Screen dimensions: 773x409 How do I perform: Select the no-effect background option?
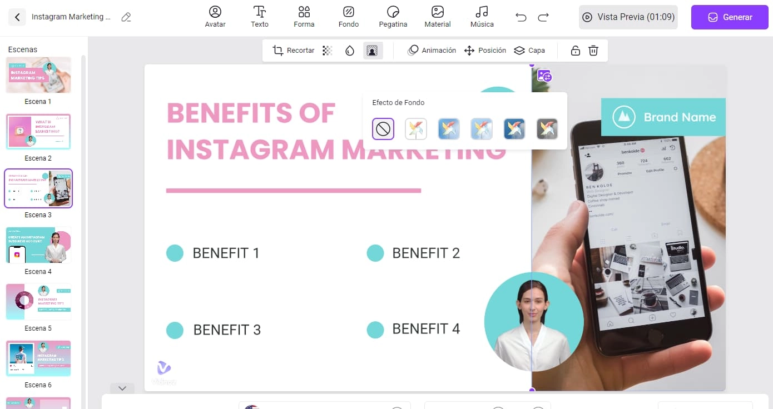383,129
